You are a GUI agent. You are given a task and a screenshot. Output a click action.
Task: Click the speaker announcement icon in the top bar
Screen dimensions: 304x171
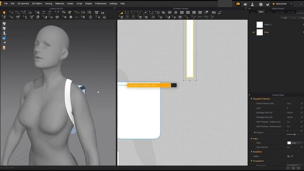(x=245, y=4)
